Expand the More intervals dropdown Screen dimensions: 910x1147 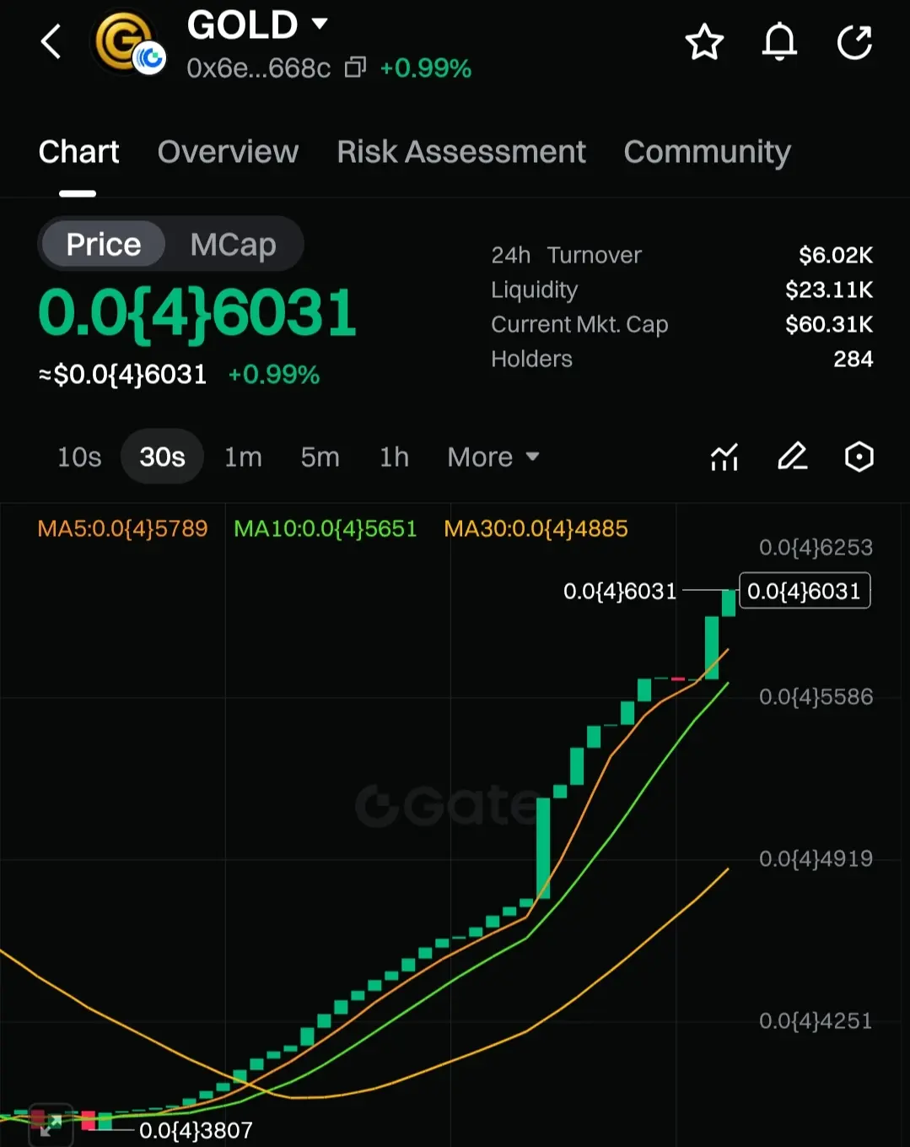493,457
